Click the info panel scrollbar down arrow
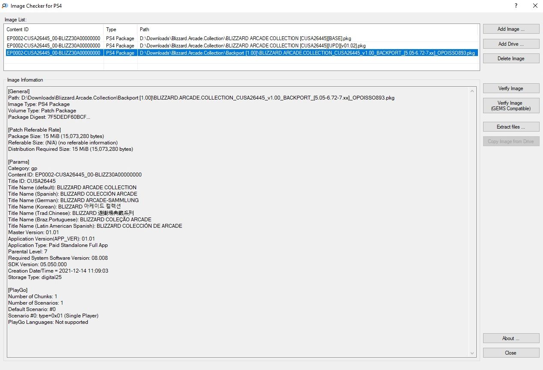 [x=472, y=353]
